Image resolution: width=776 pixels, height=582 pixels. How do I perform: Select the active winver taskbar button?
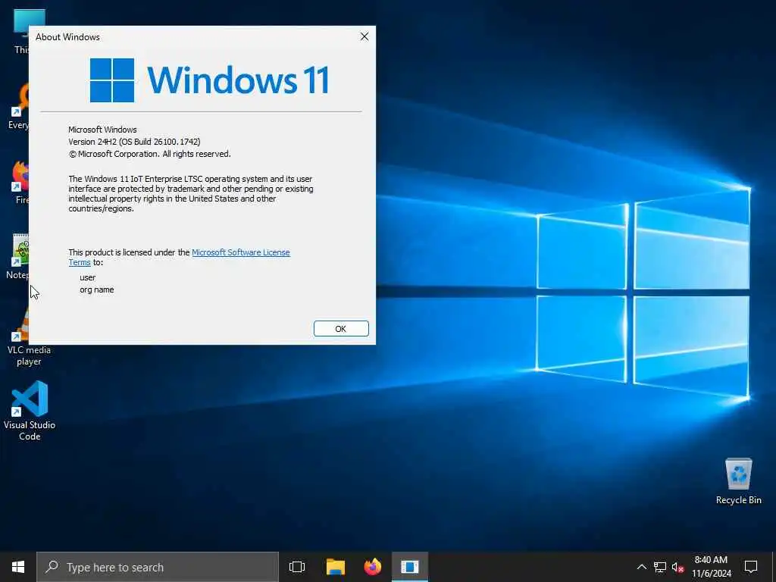click(x=410, y=567)
